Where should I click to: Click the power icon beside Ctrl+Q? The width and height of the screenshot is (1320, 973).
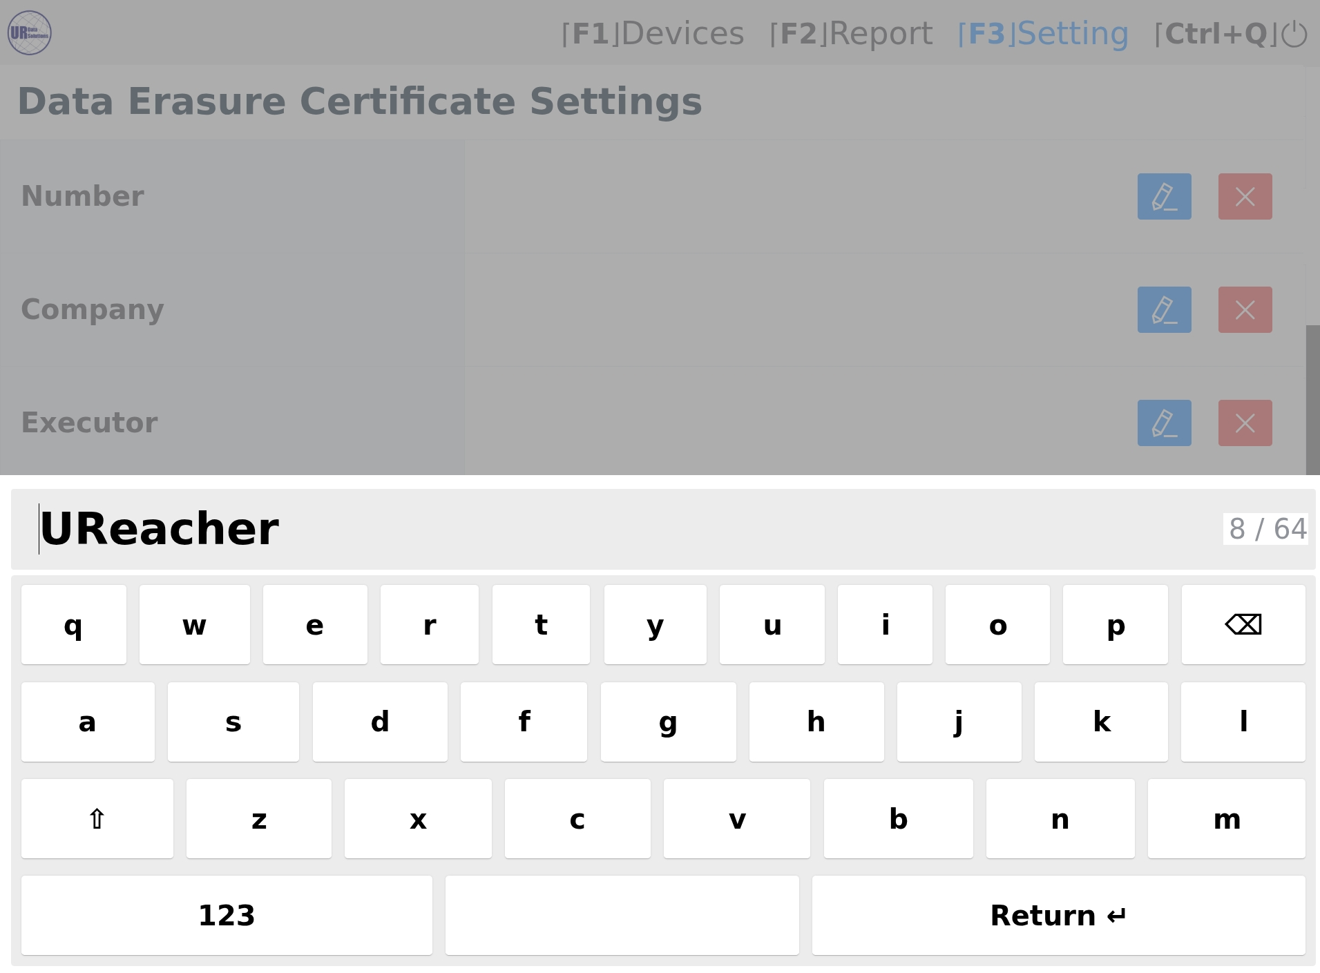(x=1294, y=34)
